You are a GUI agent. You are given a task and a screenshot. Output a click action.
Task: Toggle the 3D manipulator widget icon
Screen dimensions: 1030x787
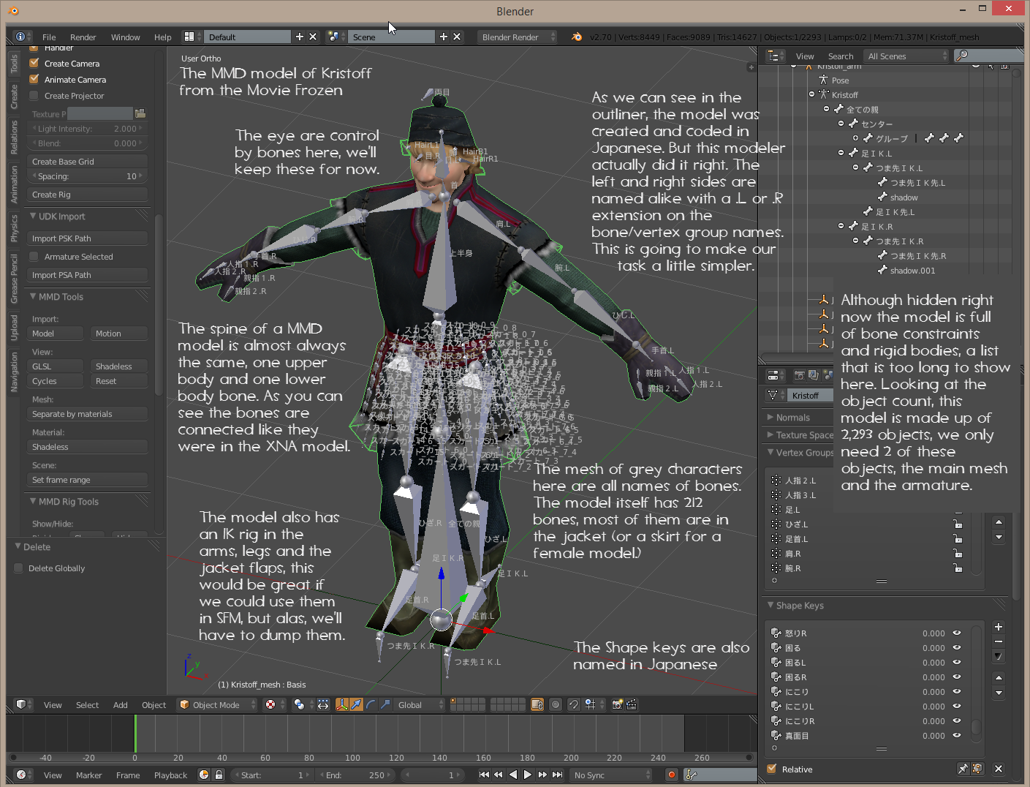coord(341,704)
